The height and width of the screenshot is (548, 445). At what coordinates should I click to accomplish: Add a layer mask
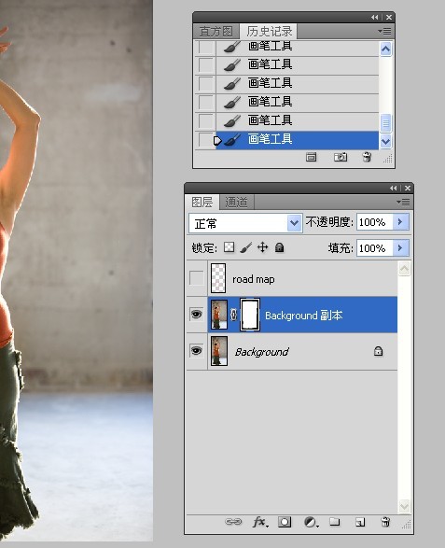[285, 522]
